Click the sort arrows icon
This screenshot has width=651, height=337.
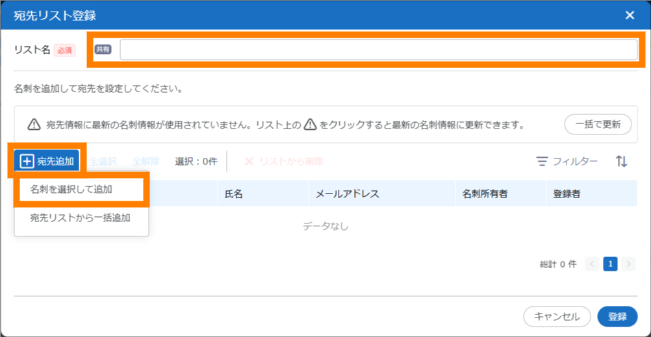click(622, 161)
